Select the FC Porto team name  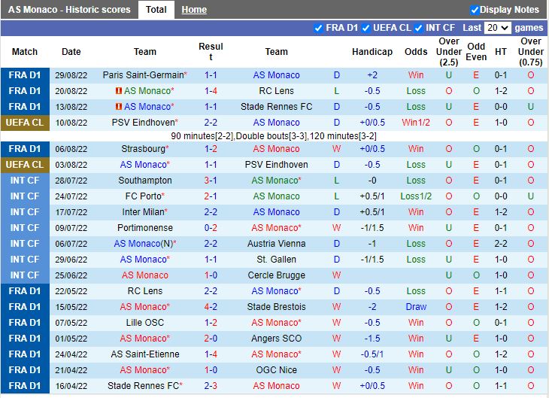click(x=143, y=196)
